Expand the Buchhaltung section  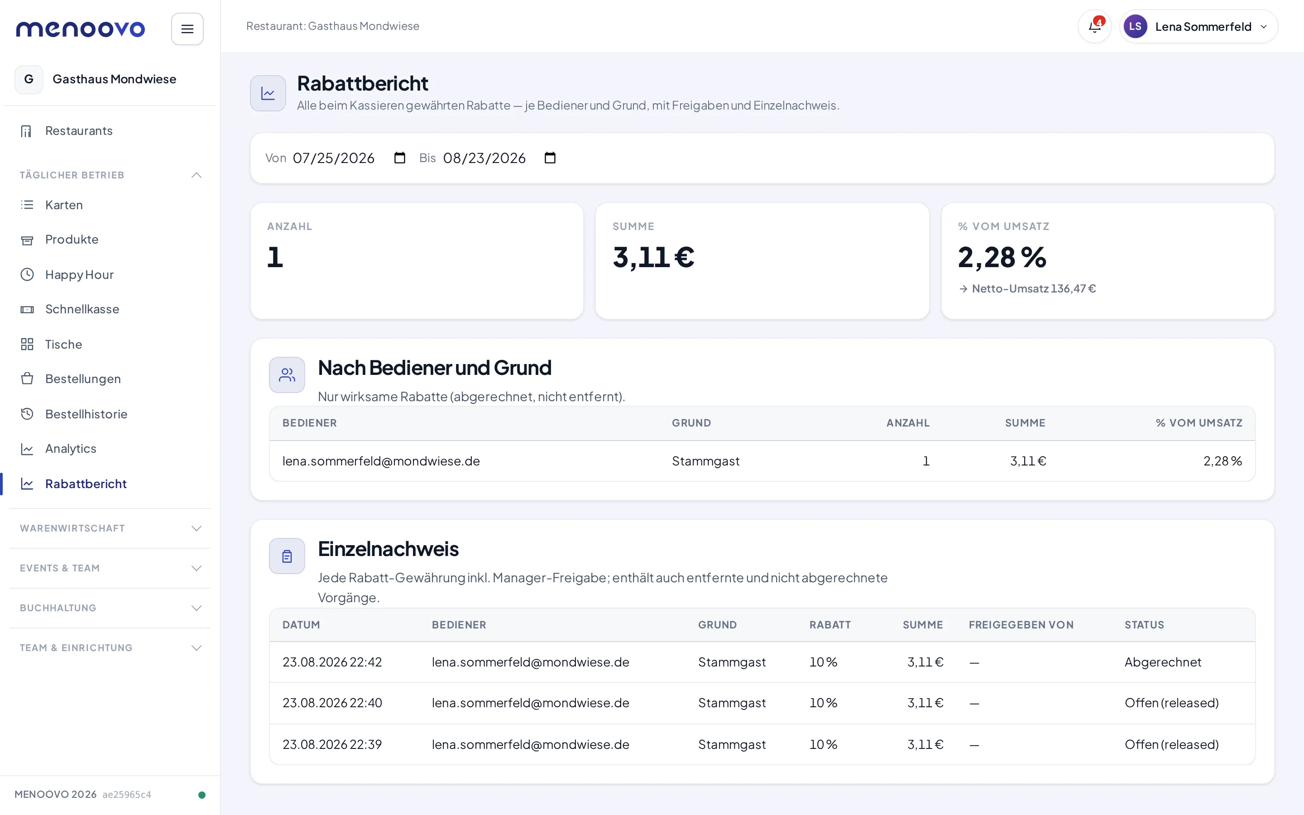(x=110, y=608)
